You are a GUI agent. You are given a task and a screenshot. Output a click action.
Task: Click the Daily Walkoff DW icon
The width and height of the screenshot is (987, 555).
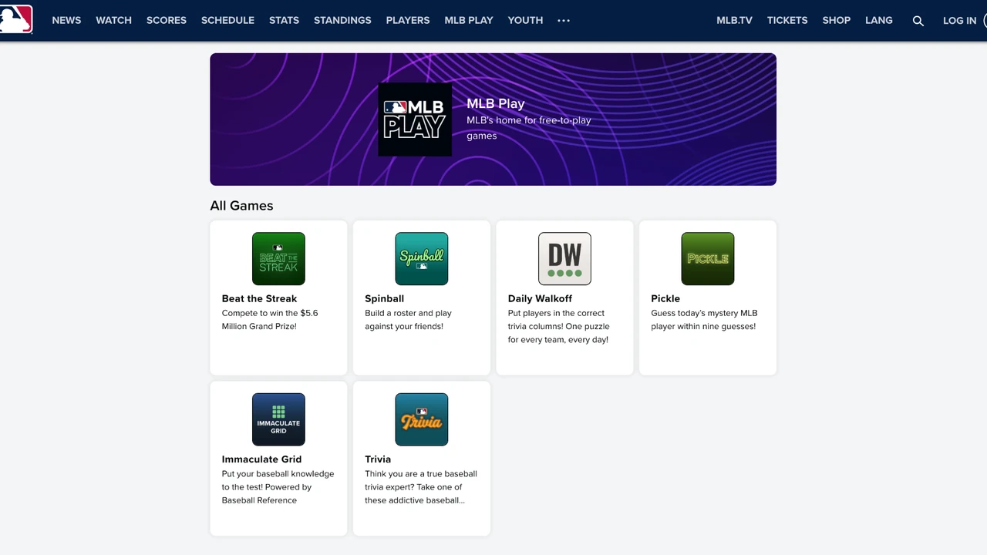tap(564, 259)
